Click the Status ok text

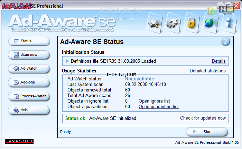75,119
